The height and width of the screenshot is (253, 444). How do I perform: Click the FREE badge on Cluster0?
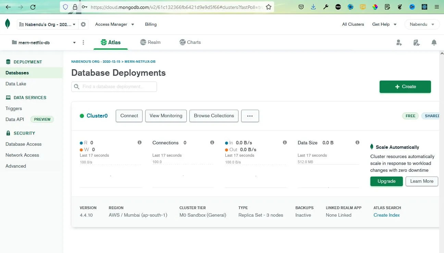[410, 116]
